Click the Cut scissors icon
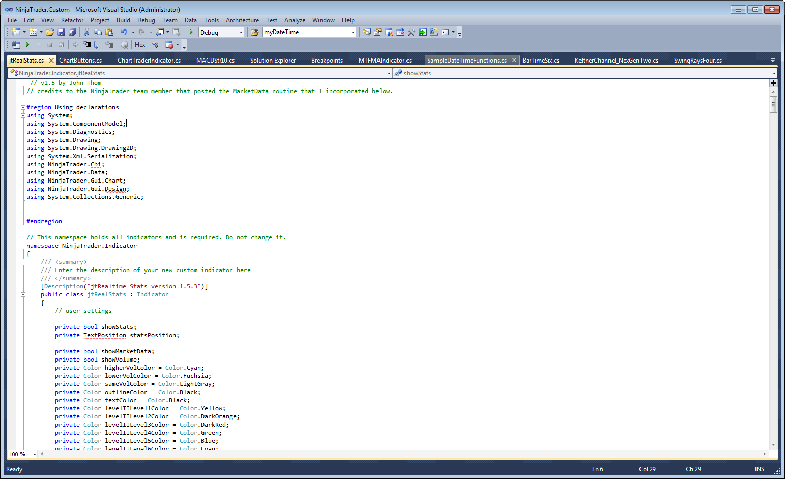Screen dimensions: 785x479 (x=86, y=32)
